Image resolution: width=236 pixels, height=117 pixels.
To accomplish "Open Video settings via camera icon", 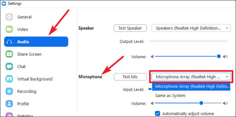I will coord(9,29).
